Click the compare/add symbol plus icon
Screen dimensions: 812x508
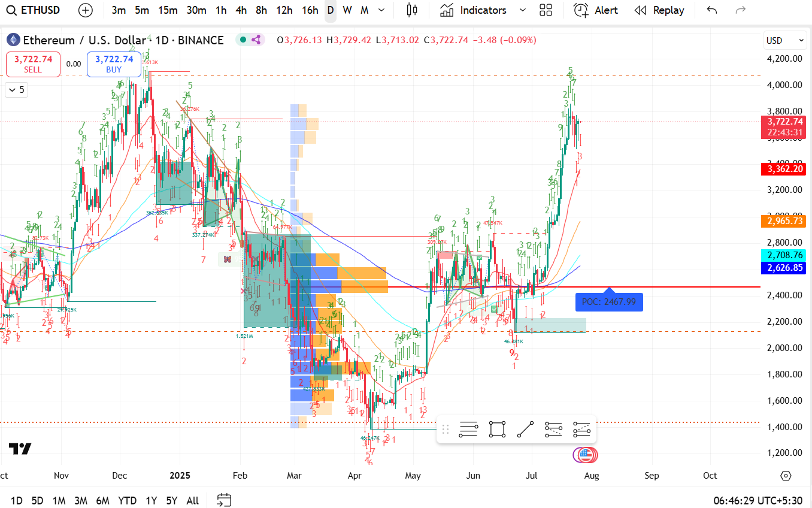tap(86, 10)
